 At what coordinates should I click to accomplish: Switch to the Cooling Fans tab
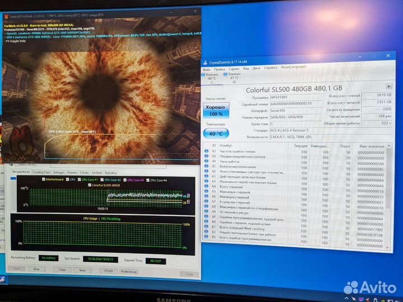41,173
